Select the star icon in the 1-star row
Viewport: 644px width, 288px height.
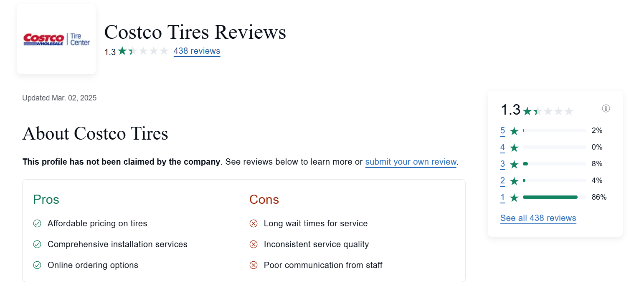pyautogui.click(x=514, y=197)
